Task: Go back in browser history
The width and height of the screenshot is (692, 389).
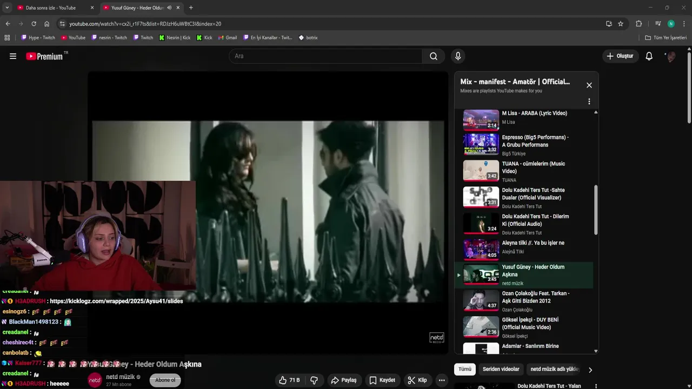Action: (8, 24)
